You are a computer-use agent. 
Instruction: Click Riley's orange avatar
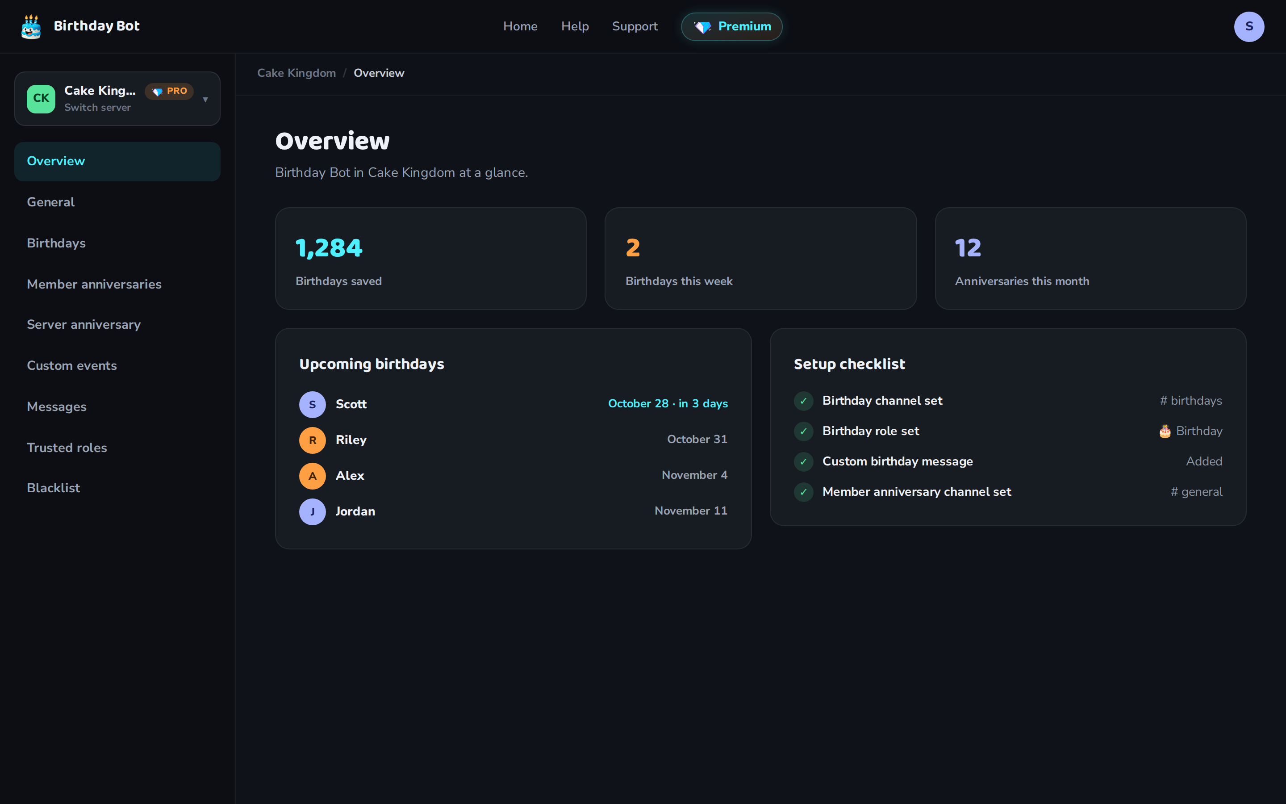(313, 440)
